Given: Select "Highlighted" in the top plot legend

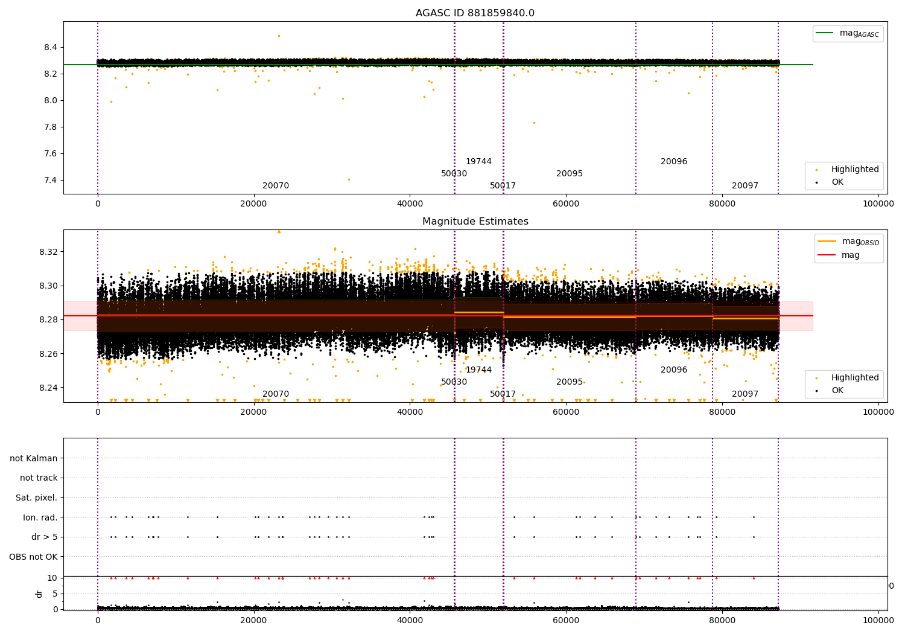Looking at the screenshot, I should pyautogui.click(x=854, y=170).
